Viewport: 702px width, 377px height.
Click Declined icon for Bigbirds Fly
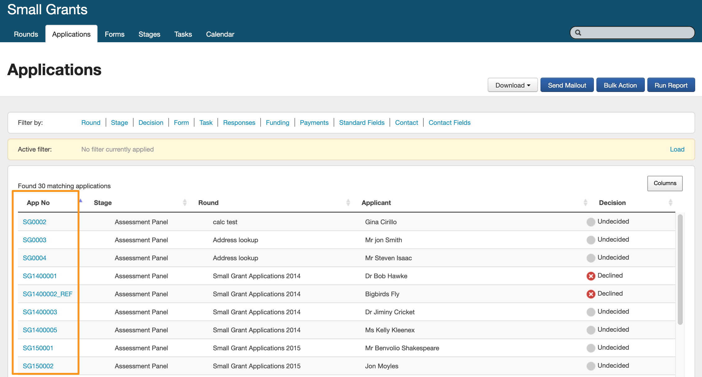(590, 294)
